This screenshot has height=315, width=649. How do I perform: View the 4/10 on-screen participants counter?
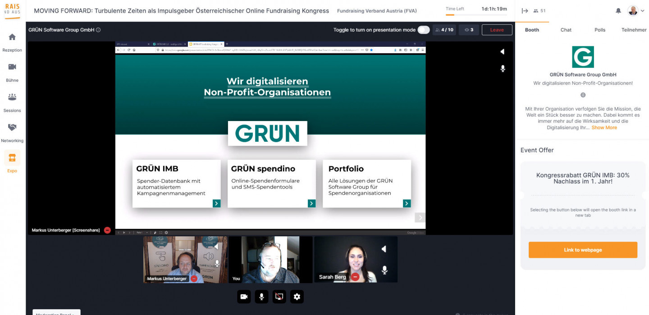click(x=444, y=30)
